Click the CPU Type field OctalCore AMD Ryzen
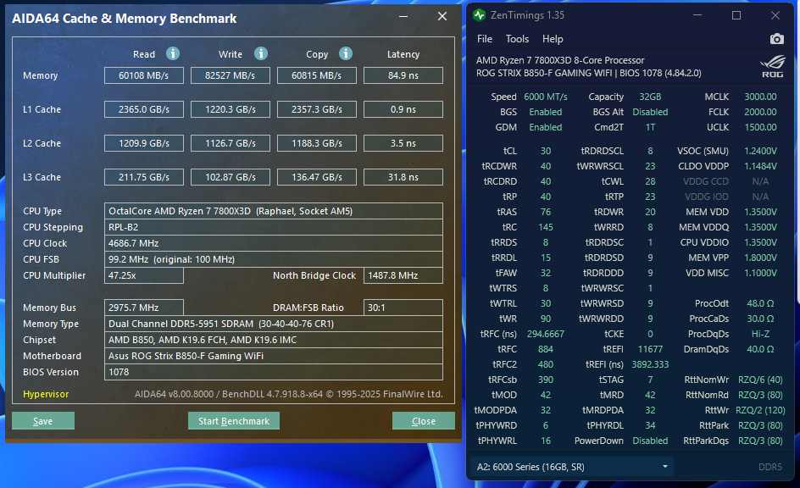Image resolution: width=800 pixels, height=488 pixels. [274, 211]
